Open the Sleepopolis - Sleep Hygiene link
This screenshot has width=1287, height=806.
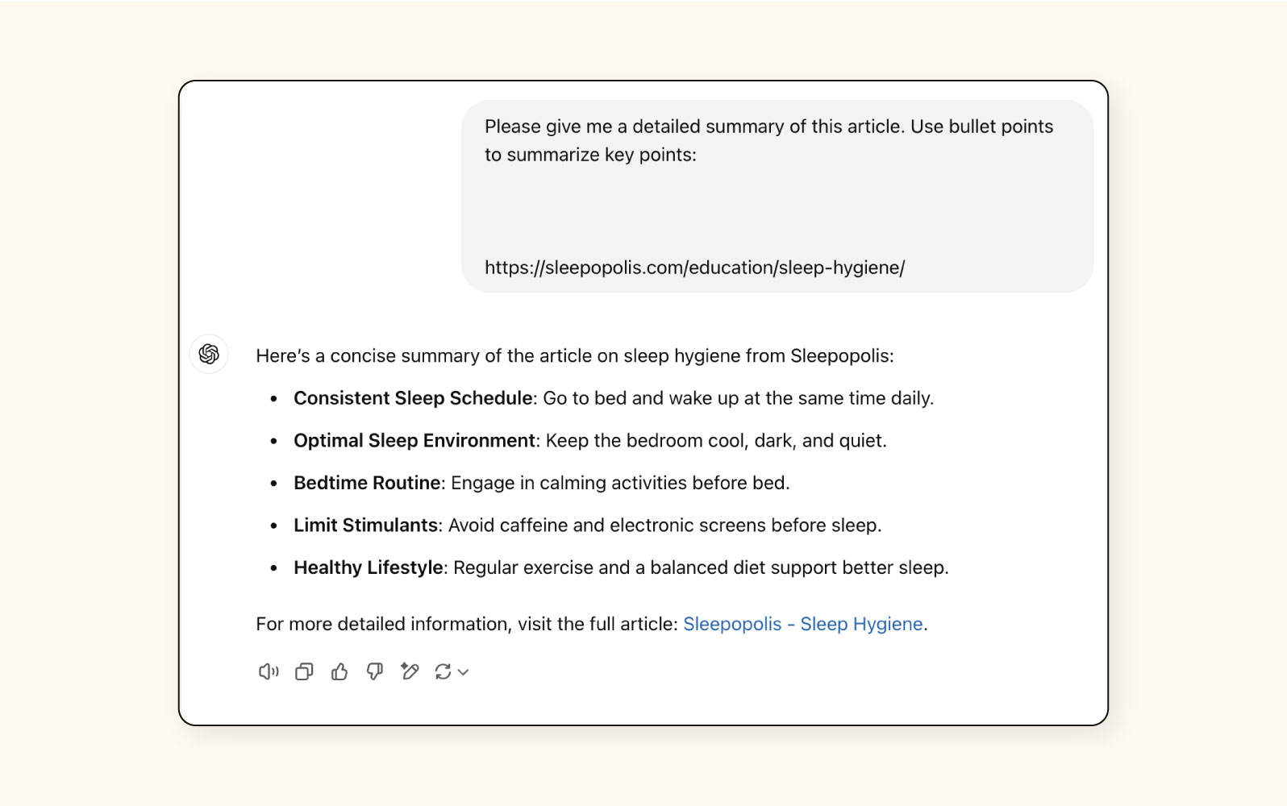pyautogui.click(x=803, y=624)
